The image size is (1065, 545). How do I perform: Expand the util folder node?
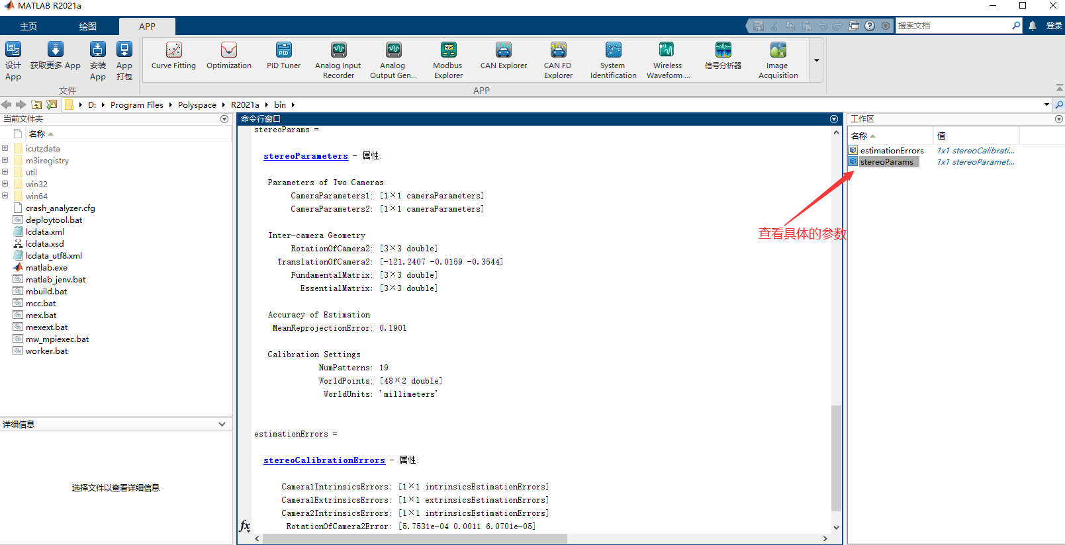(5, 172)
